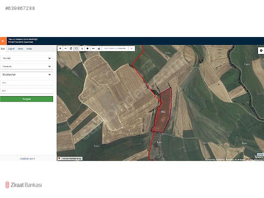This screenshot has height=198, width=264.
Task: Click the Ada input field
Action: [26, 82]
